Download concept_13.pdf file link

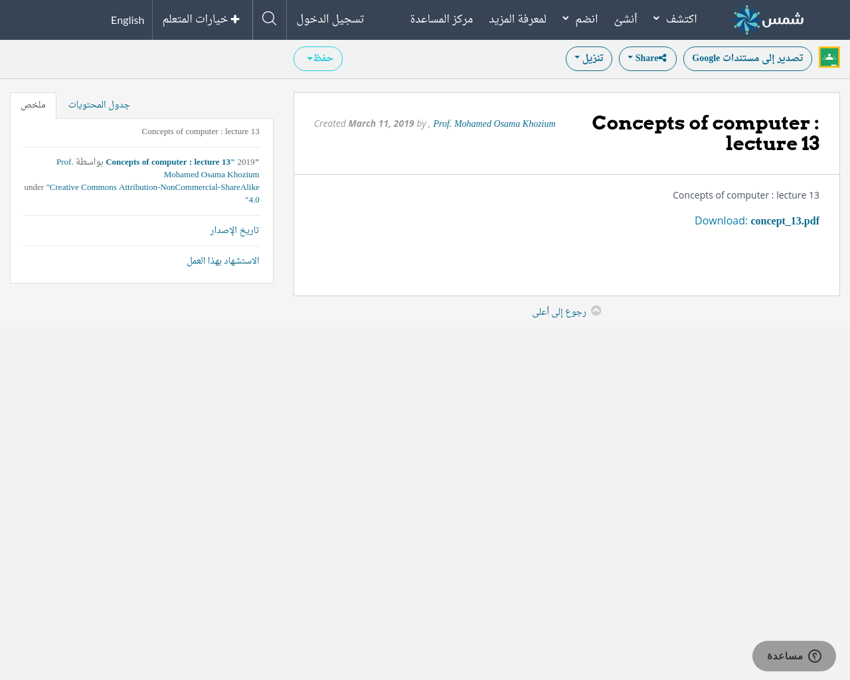click(x=784, y=221)
